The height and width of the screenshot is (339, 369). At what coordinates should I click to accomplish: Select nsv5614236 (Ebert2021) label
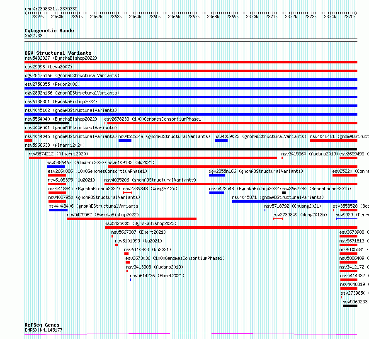tap(157, 276)
